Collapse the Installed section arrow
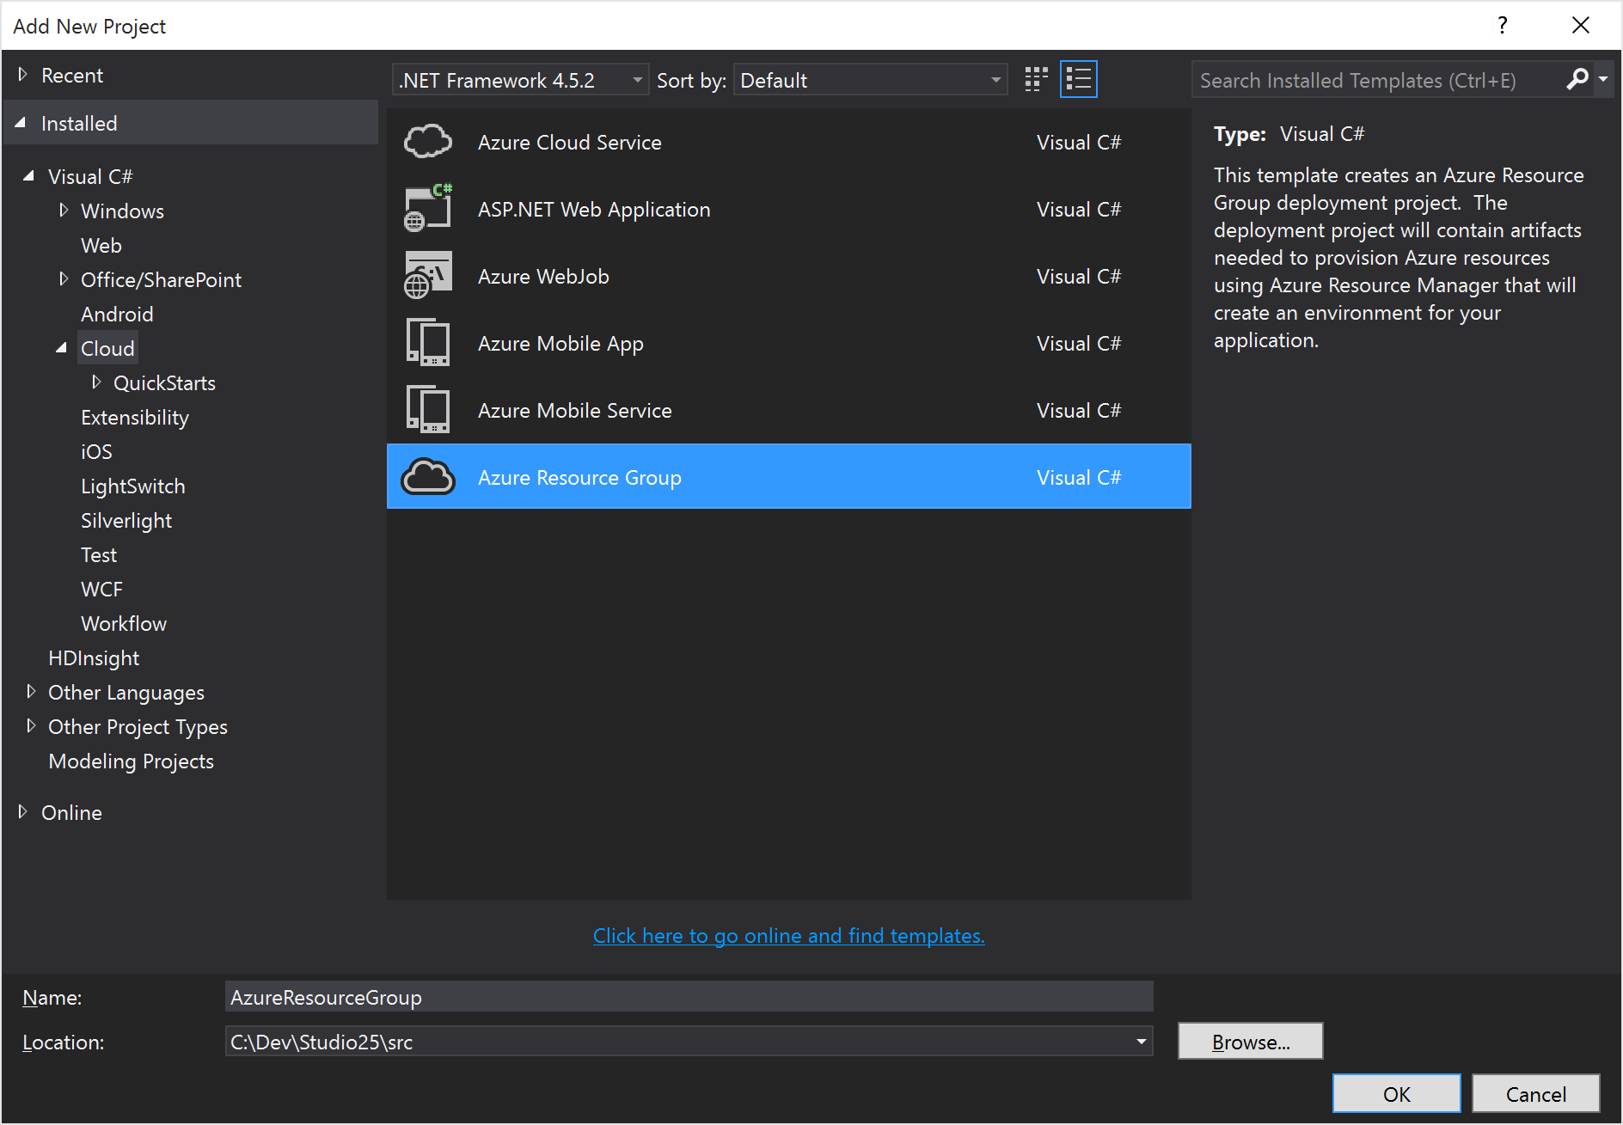 coord(21,123)
